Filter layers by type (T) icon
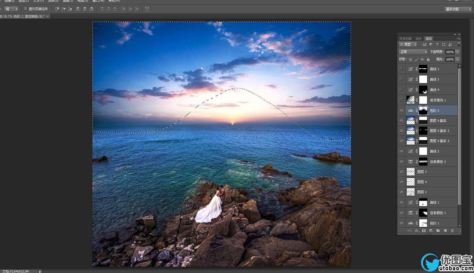Viewport: 474px width, 273px height. point(437,44)
